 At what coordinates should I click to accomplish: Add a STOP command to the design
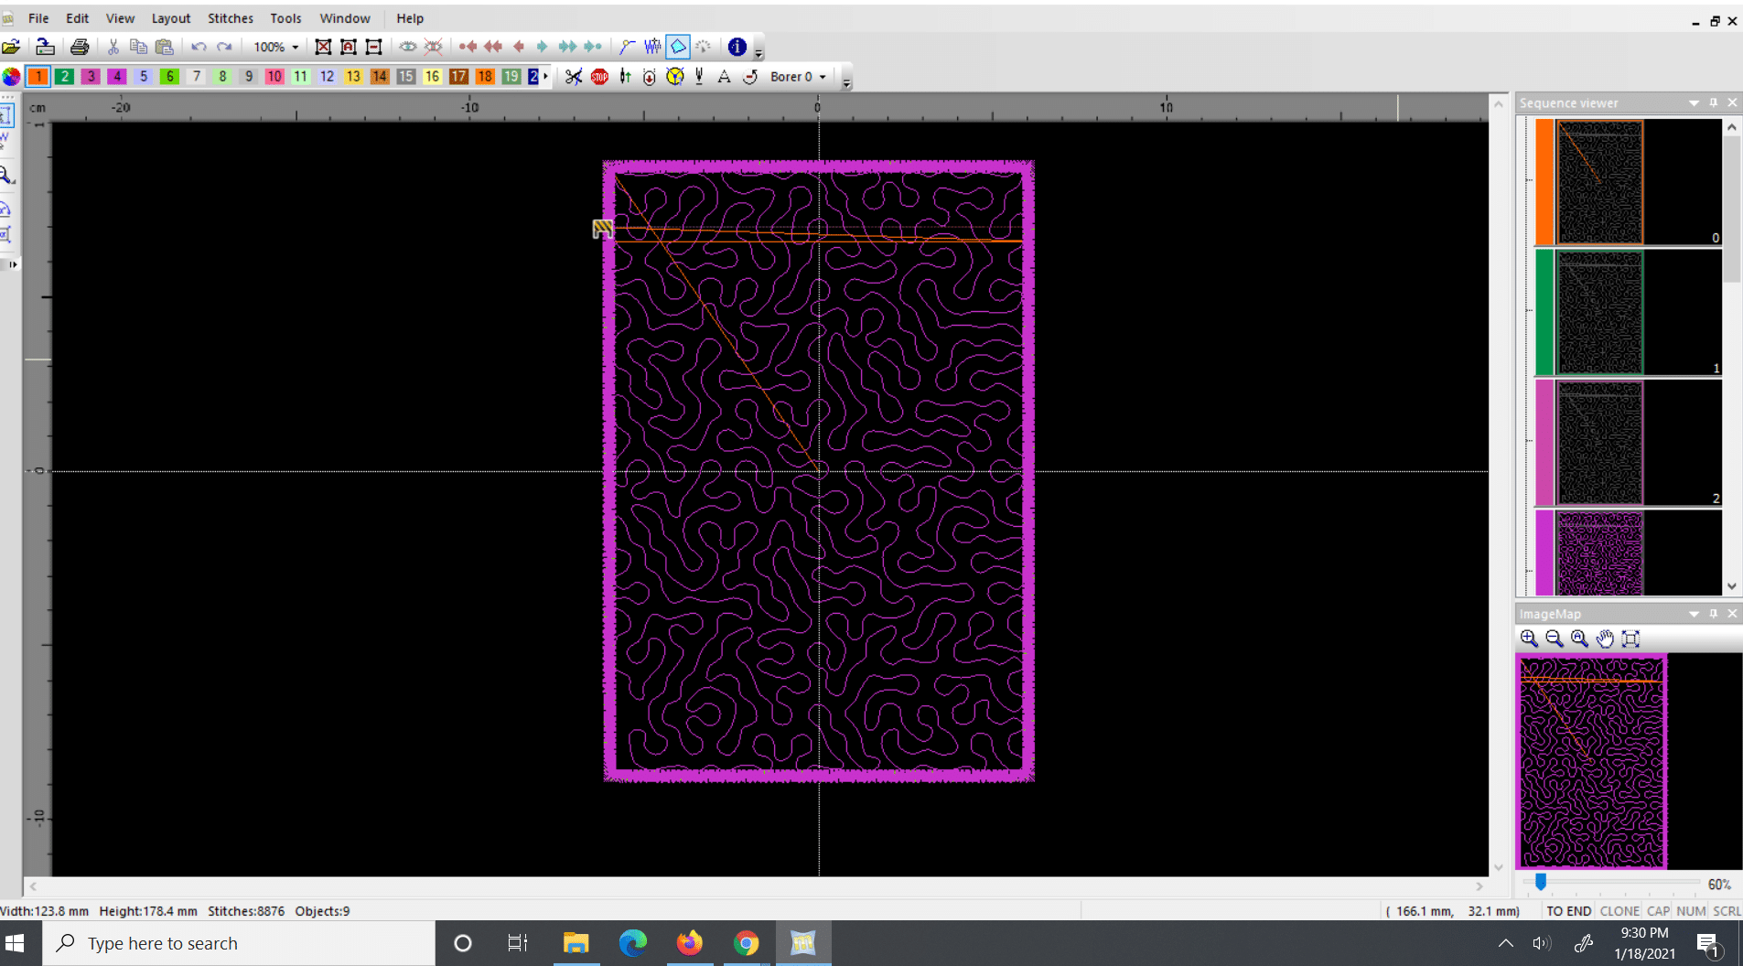(x=599, y=77)
